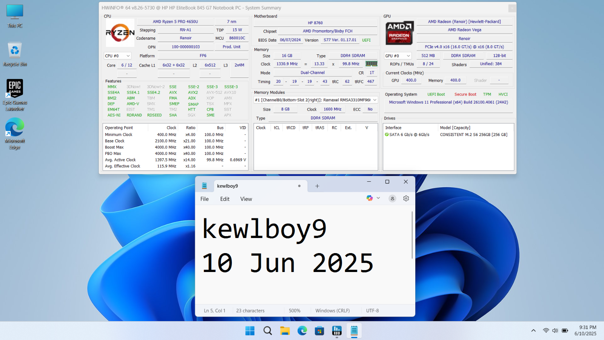This screenshot has height=340, width=604.
Task: Open the Wi-Fi network tray icon
Action: pyautogui.click(x=546, y=331)
